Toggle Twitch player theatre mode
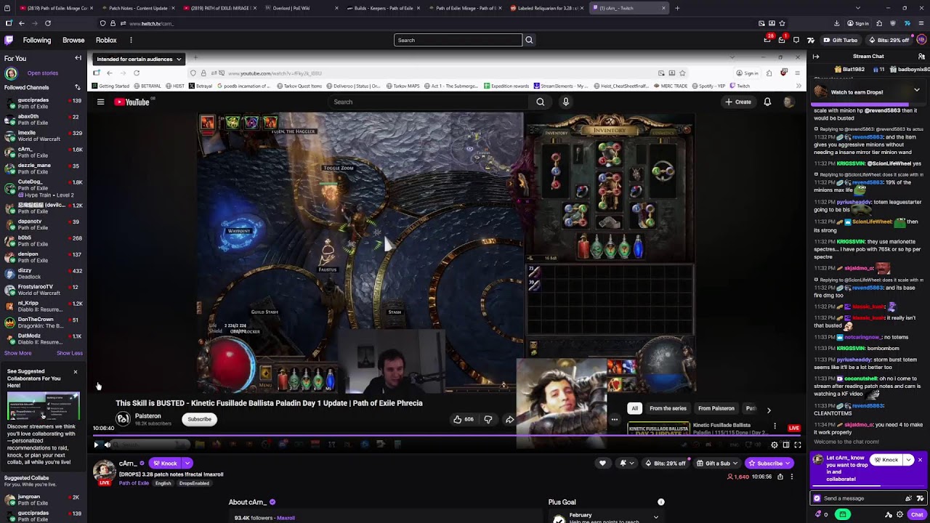 pyautogui.click(x=786, y=445)
